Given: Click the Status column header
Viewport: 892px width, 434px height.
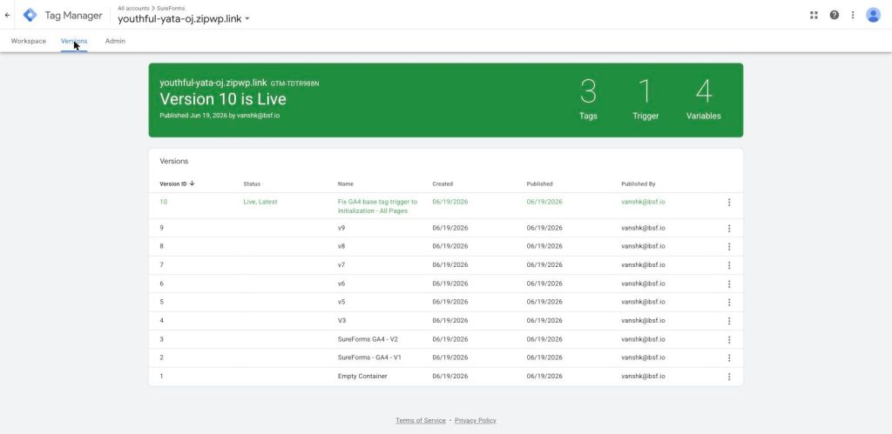Looking at the screenshot, I should coord(252,184).
